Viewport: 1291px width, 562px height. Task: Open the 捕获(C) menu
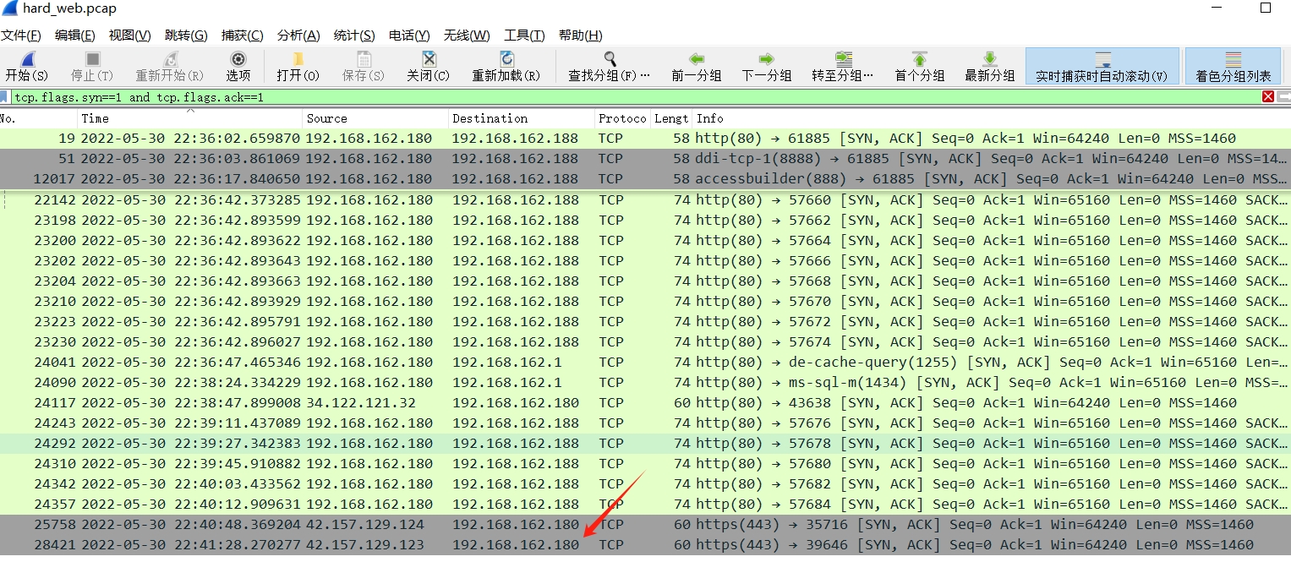coord(242,35)
